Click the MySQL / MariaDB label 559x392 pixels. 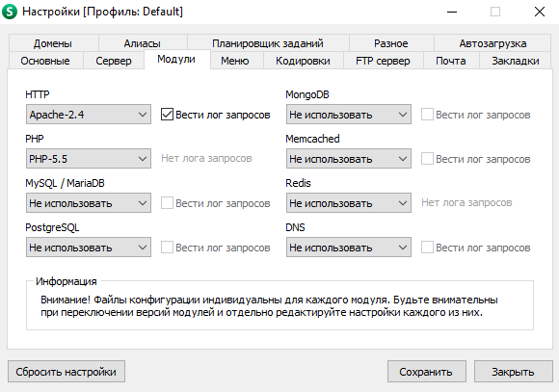coord(65,183)
